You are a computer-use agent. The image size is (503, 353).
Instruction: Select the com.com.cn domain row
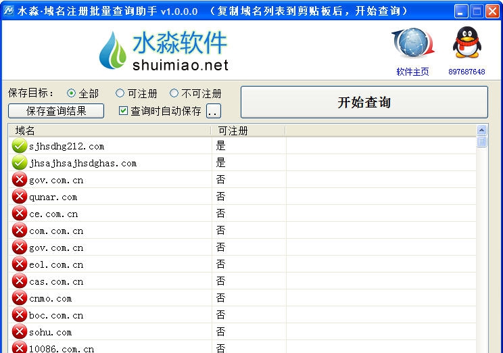243,231
